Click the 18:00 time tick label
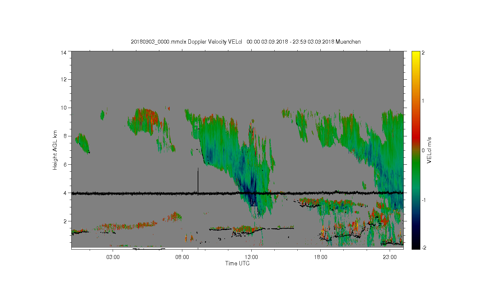Screen dimensions: 500x300 pyautogui.click(x=320, y=257)
